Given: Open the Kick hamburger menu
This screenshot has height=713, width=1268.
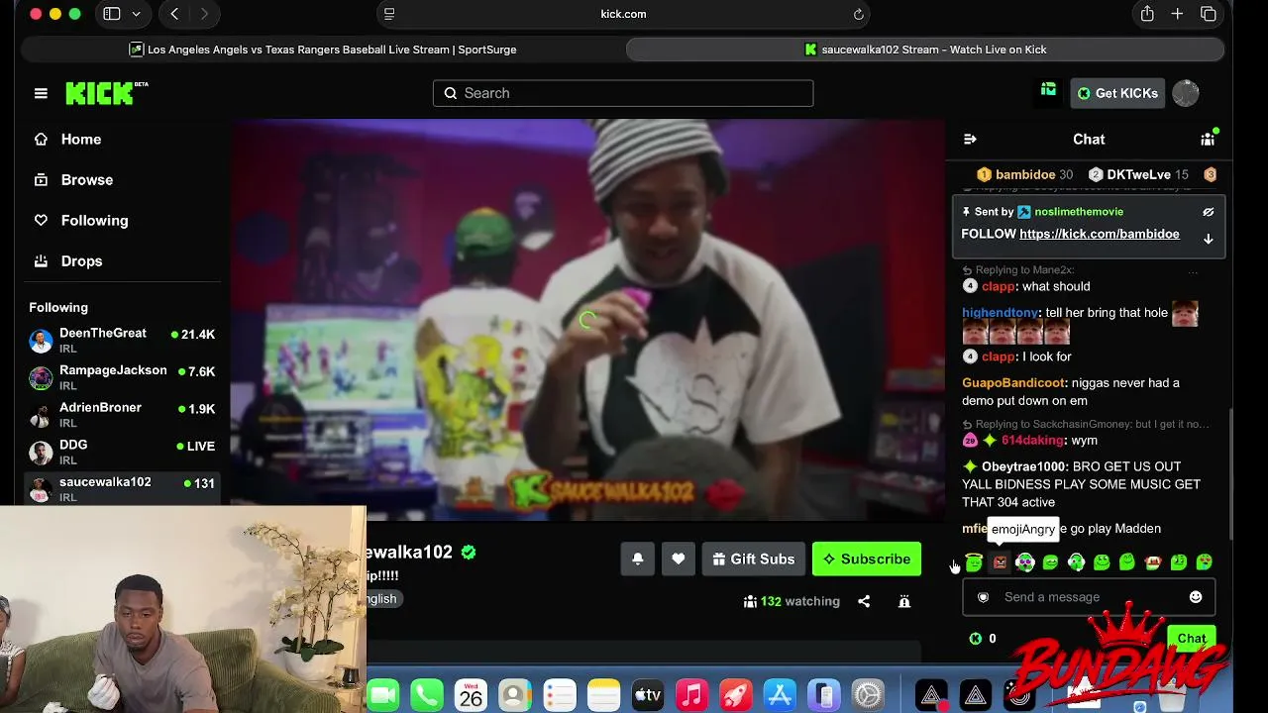Looking at the screenshot, I should [x=41, y=93].
